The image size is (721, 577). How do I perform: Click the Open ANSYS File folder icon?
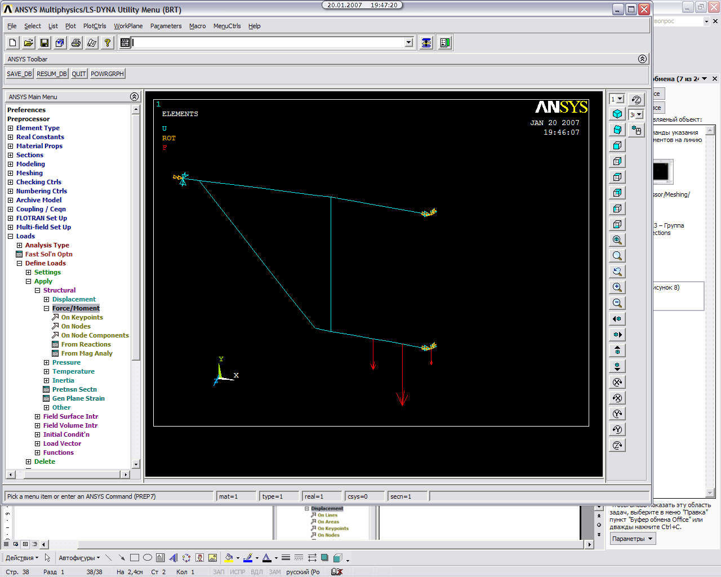tap(29, 43)
